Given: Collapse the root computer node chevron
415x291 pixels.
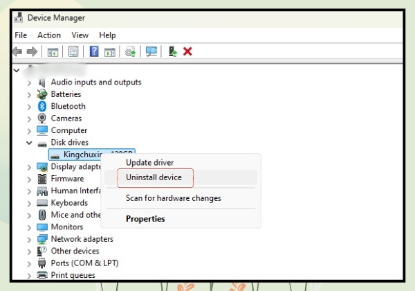Looking at the screenshot, I should [17, 71].
